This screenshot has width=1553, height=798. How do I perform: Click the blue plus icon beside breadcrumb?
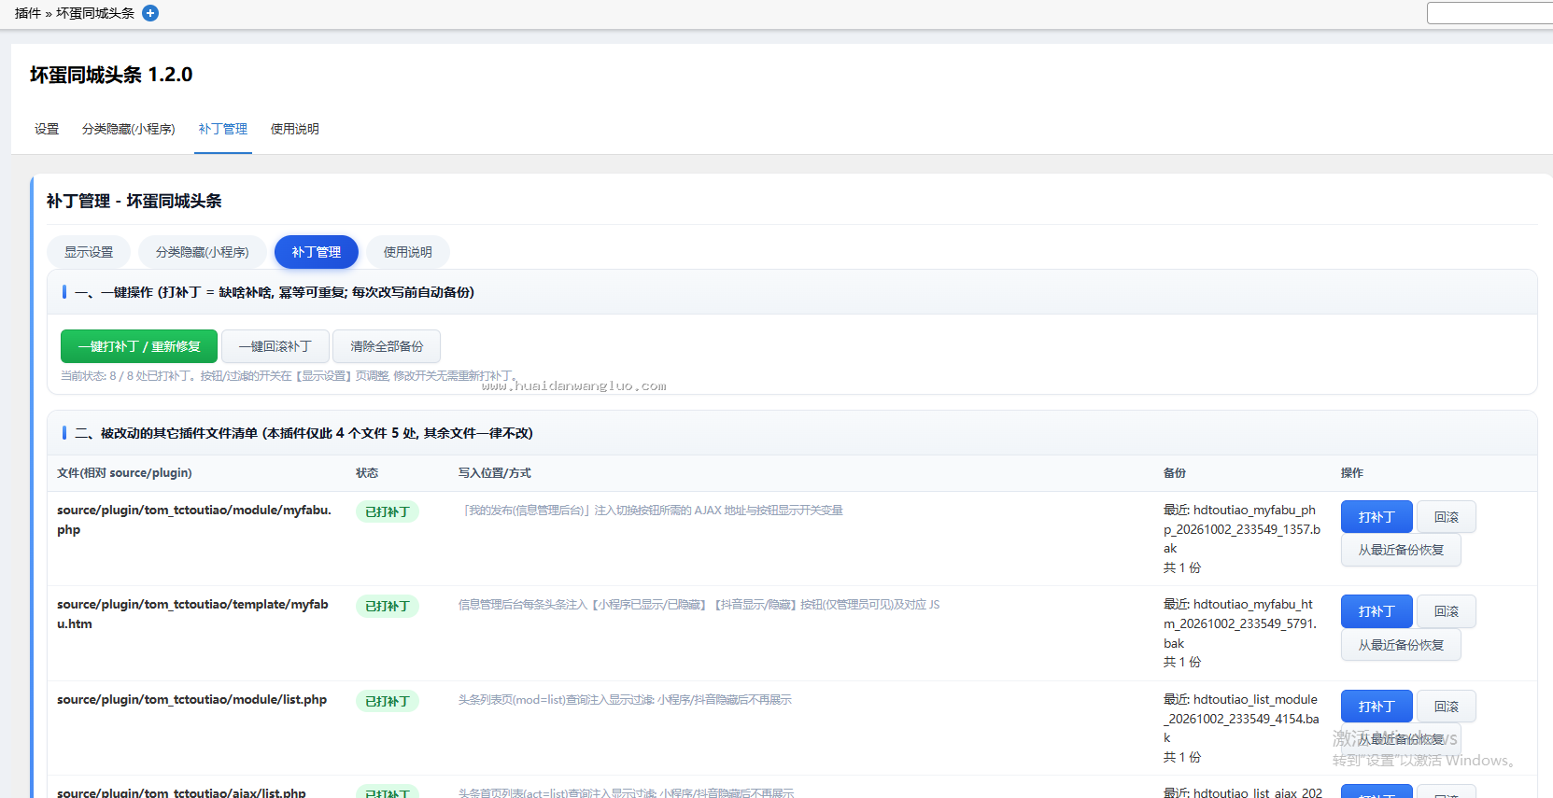click(150, 13)
